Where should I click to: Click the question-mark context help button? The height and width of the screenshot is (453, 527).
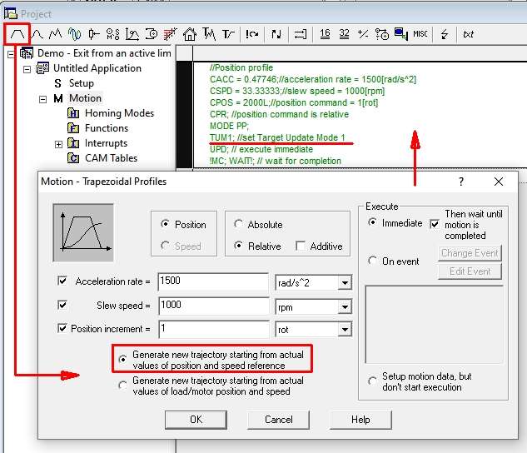click(x=460, y=182)
